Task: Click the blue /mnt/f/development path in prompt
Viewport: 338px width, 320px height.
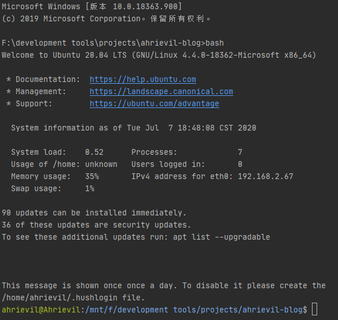Action: pos(127,310)
